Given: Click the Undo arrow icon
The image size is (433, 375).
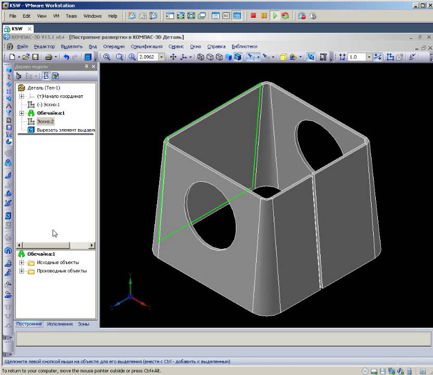Looking at the screenshot, I should tap(66, 57).
